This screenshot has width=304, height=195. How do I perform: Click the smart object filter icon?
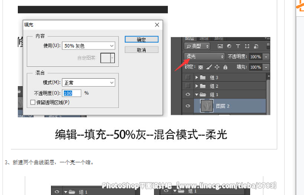[x=256, y=46]
